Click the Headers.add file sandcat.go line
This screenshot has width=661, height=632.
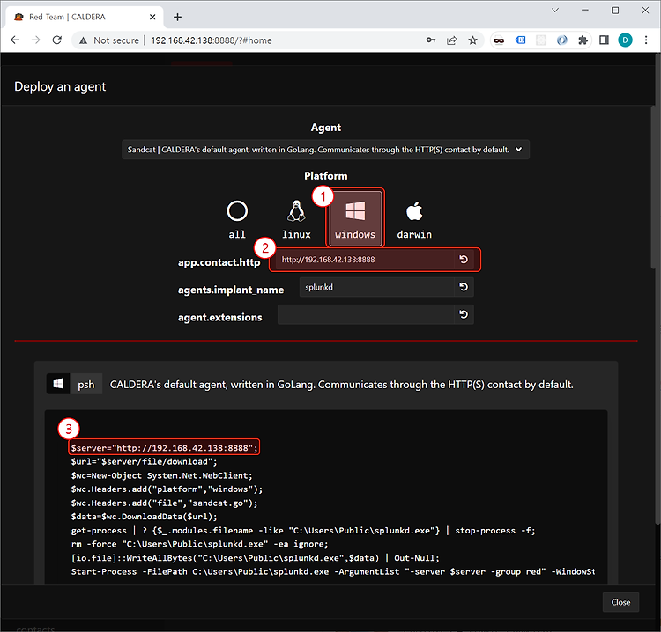164,503
